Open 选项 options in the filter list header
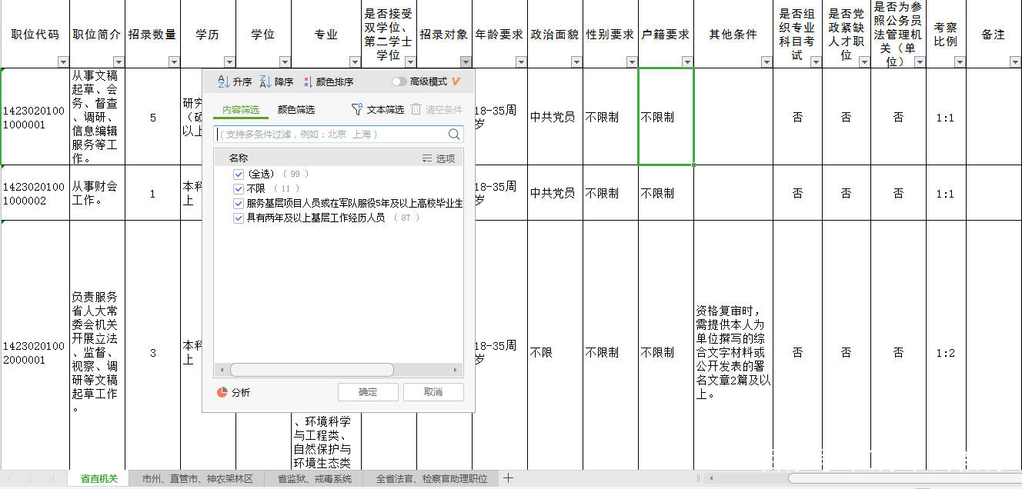This screenshot has width=1022, height=489. click(439, 158)
